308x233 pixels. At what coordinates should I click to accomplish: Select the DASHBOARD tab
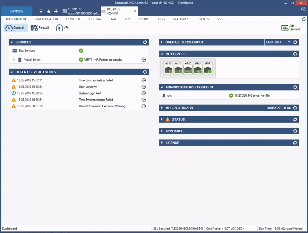pos(16,19)
